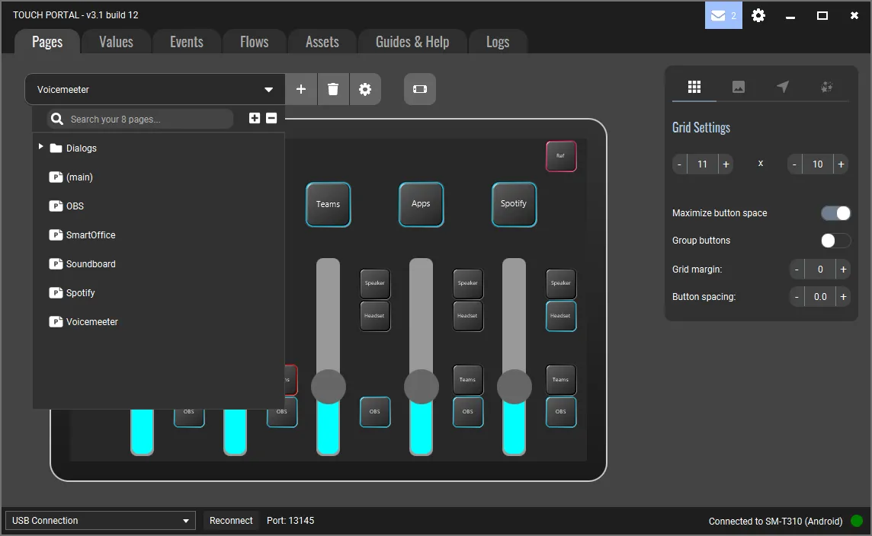Open the application settings gear
This screenshot has width=872, height=536.
click(x=758, y=15)
